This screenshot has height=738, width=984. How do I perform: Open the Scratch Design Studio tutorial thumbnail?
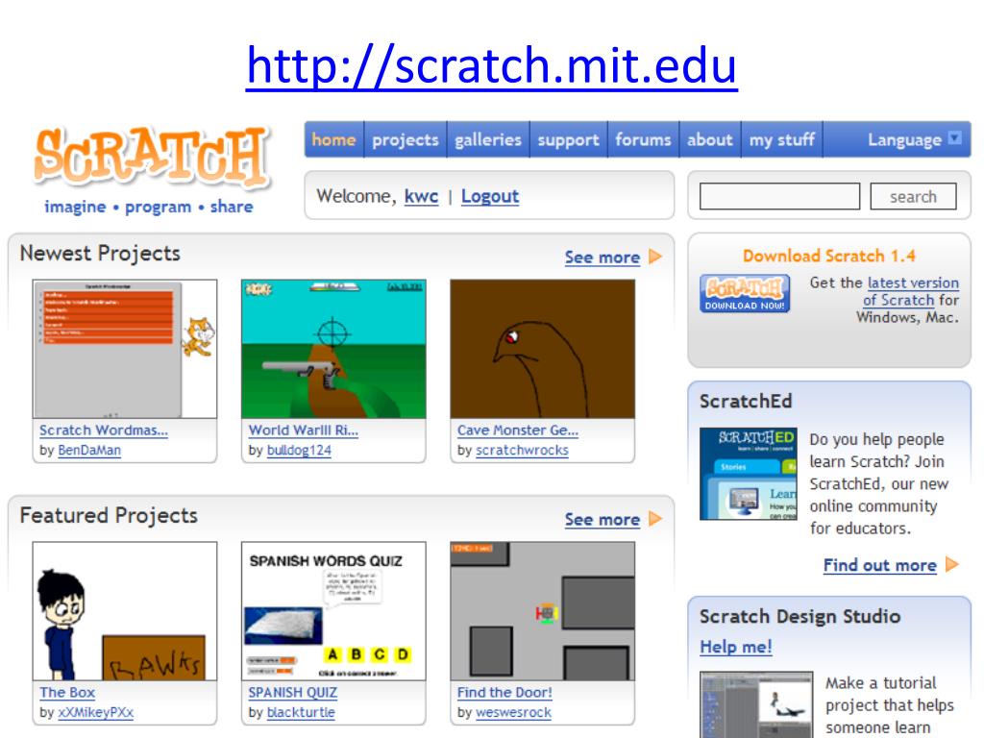[756, 704]
